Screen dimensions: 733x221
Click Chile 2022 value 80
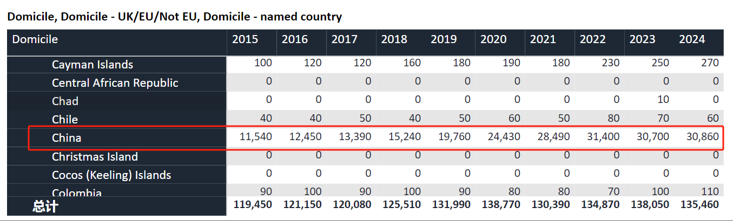pyautogui.click(x=614, y=118)
